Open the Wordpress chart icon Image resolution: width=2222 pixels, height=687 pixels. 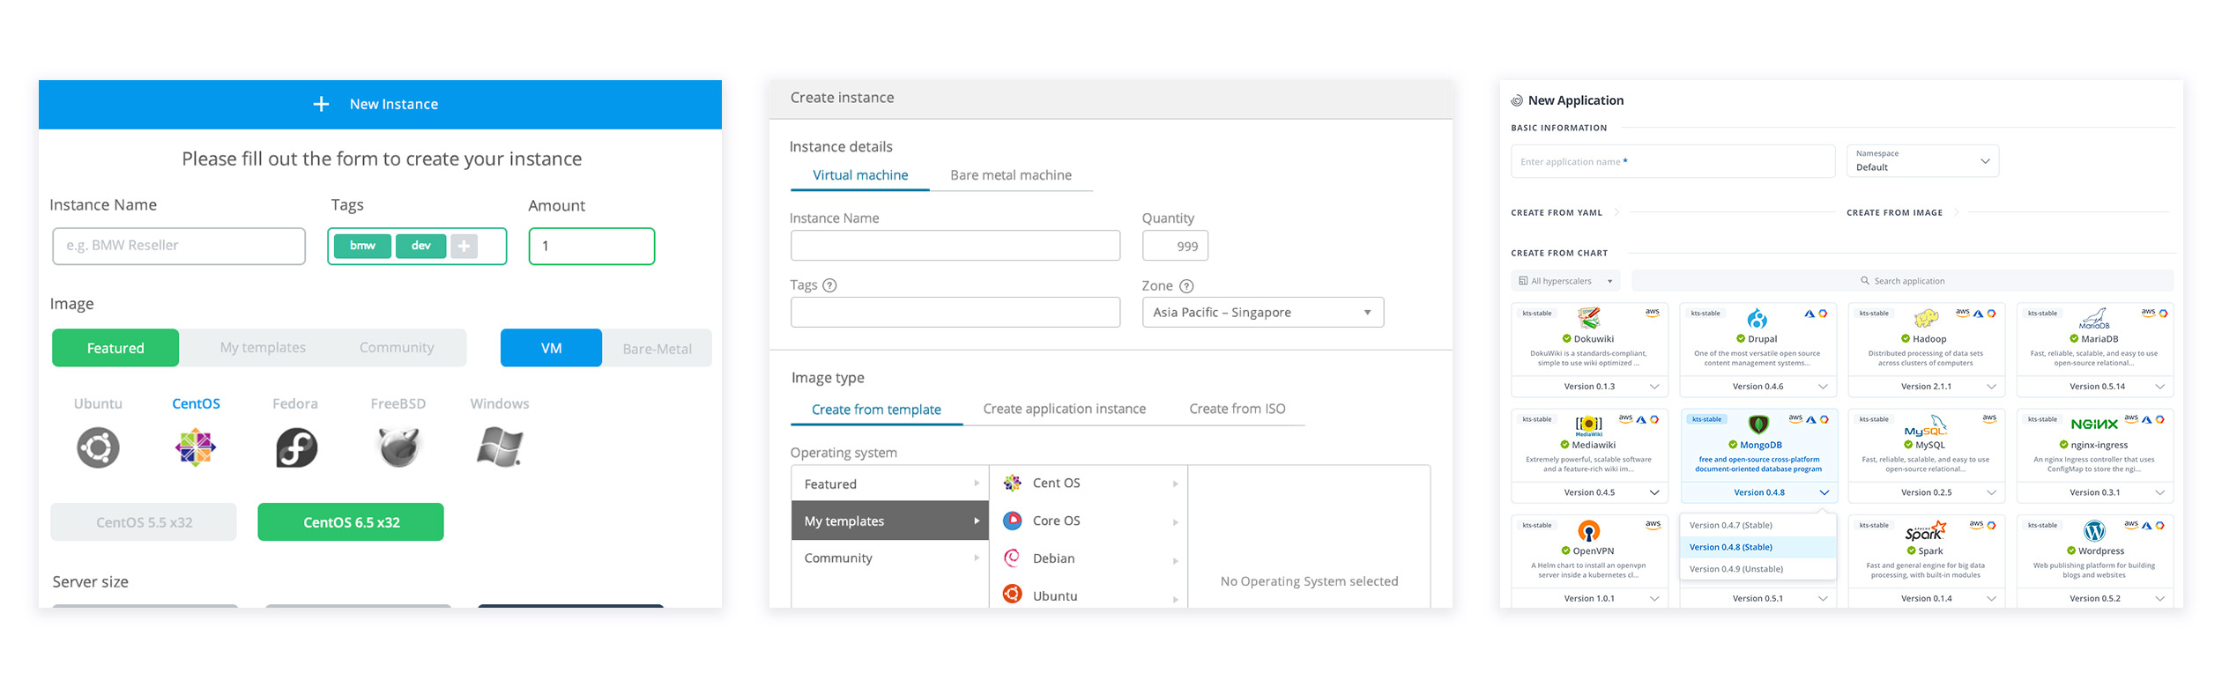pos(2094,531)
